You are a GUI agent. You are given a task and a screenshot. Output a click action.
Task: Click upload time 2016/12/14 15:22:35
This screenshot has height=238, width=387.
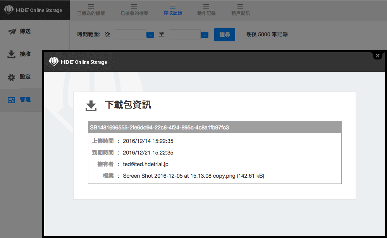[x=148, y=141]
